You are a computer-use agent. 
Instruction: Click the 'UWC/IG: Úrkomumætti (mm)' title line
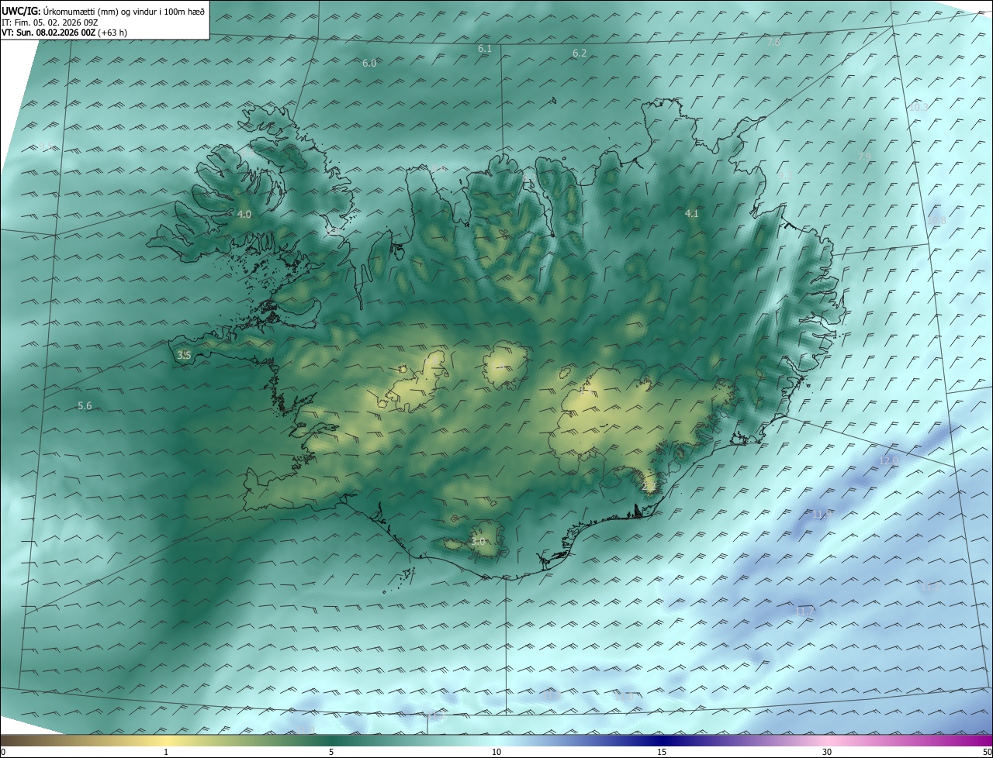pyautogui.click(x=104, y=12)
